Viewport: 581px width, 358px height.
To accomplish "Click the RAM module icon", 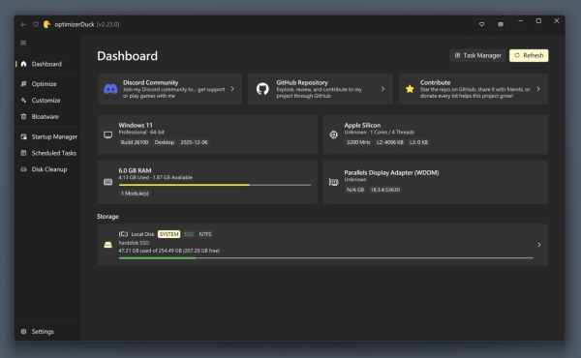I will [107, 182].
